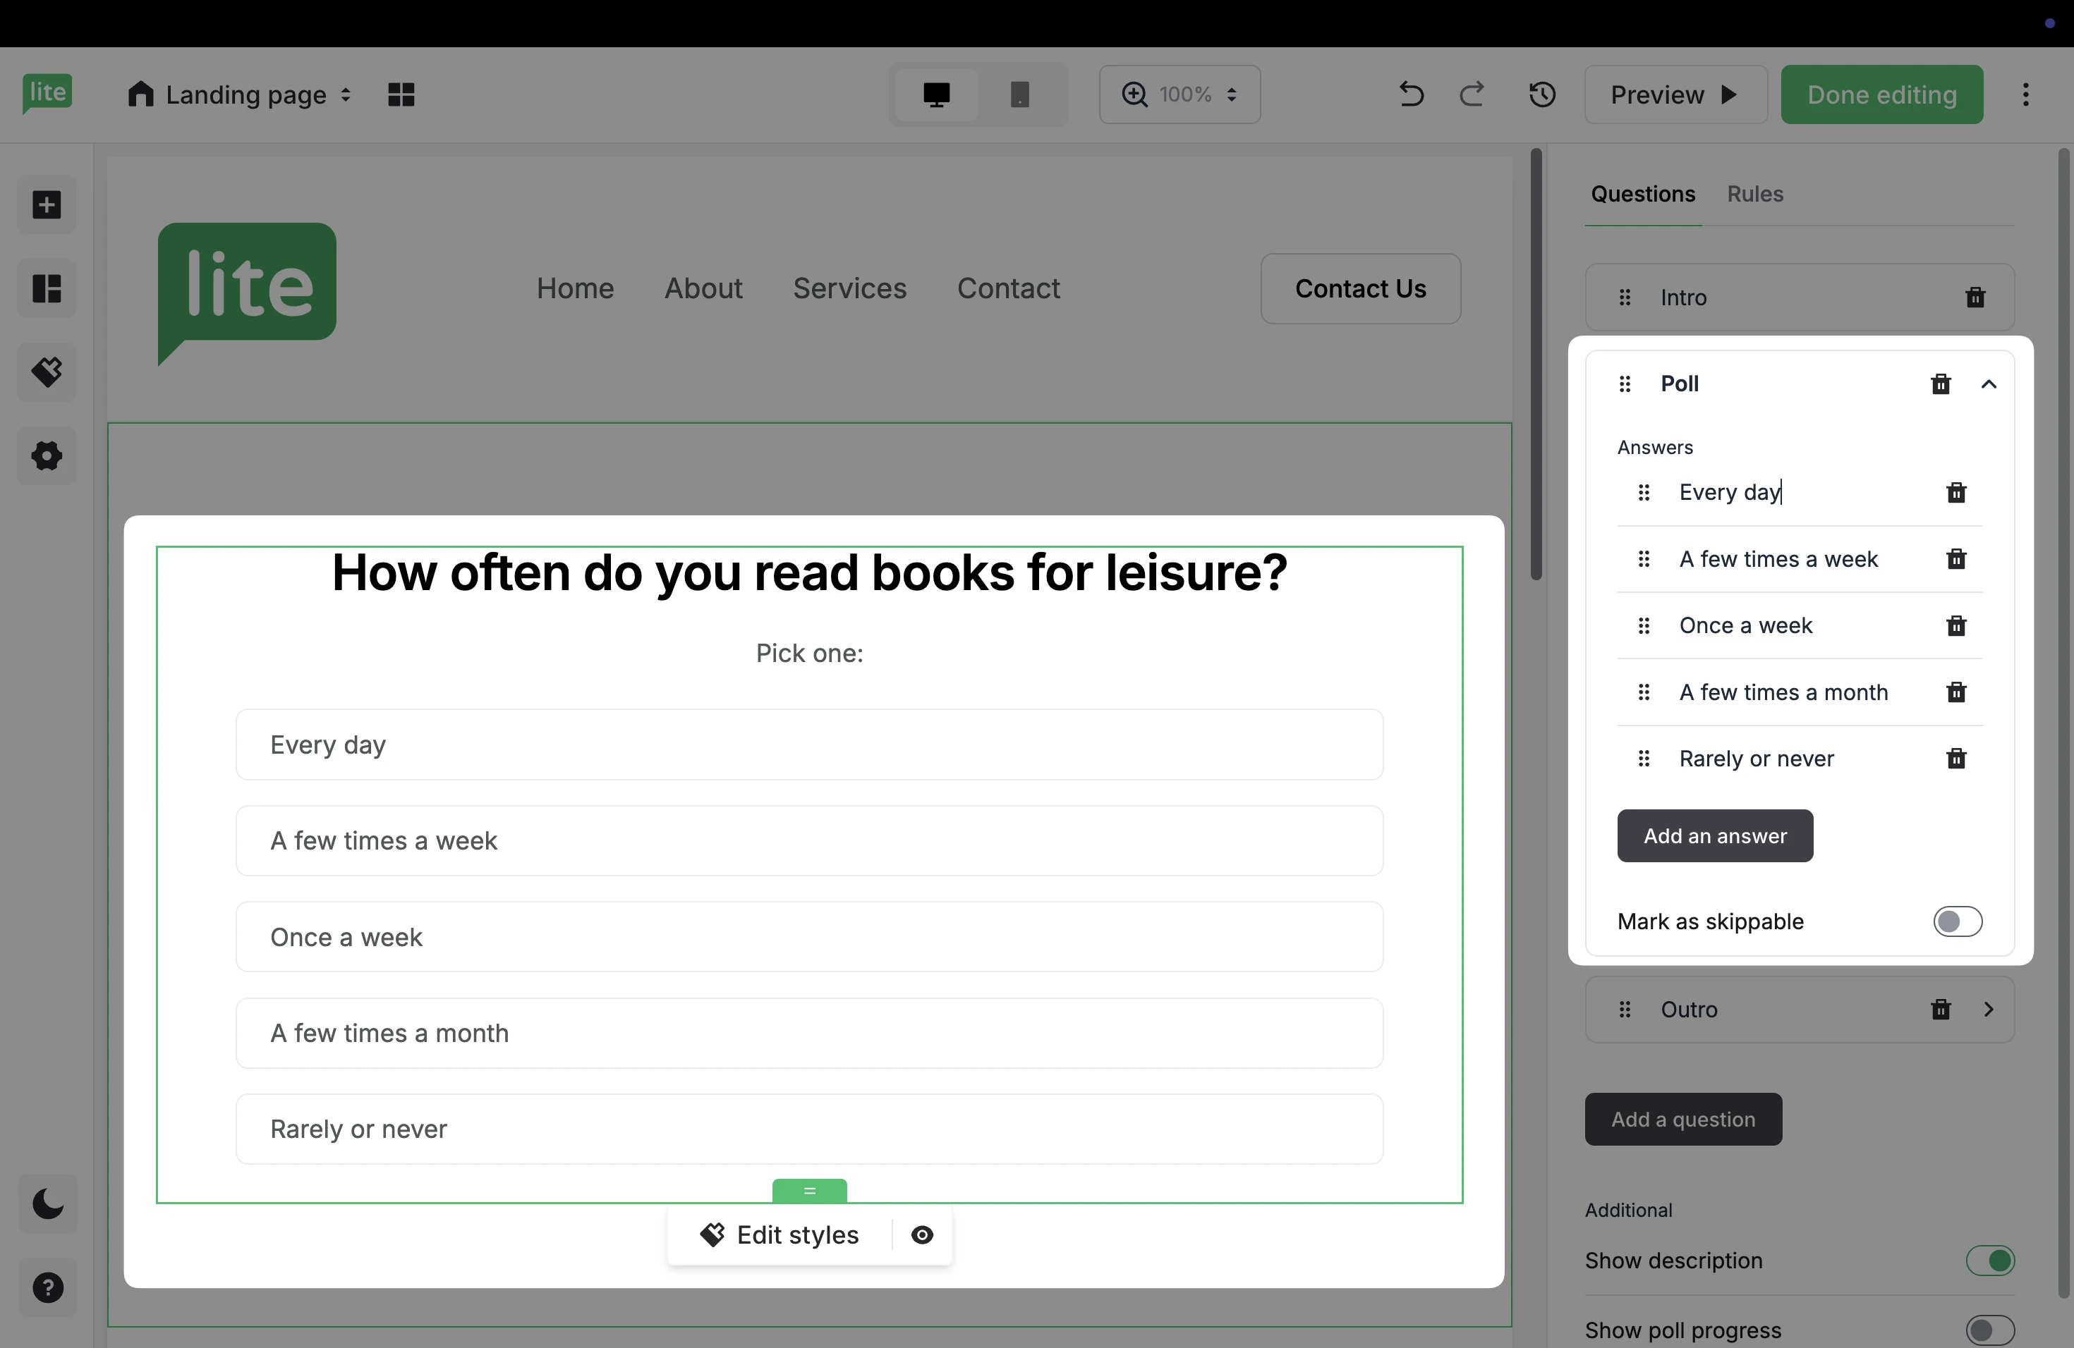
Task: Delete the 'Once a week' answer
Action: point(1955,626)
